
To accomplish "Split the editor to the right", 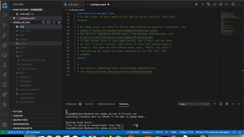I will [x=233, y=4].
